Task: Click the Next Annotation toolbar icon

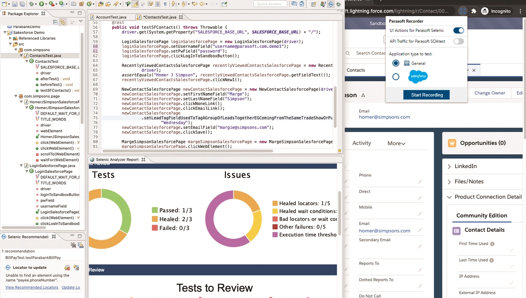Action: pos(174,4)
